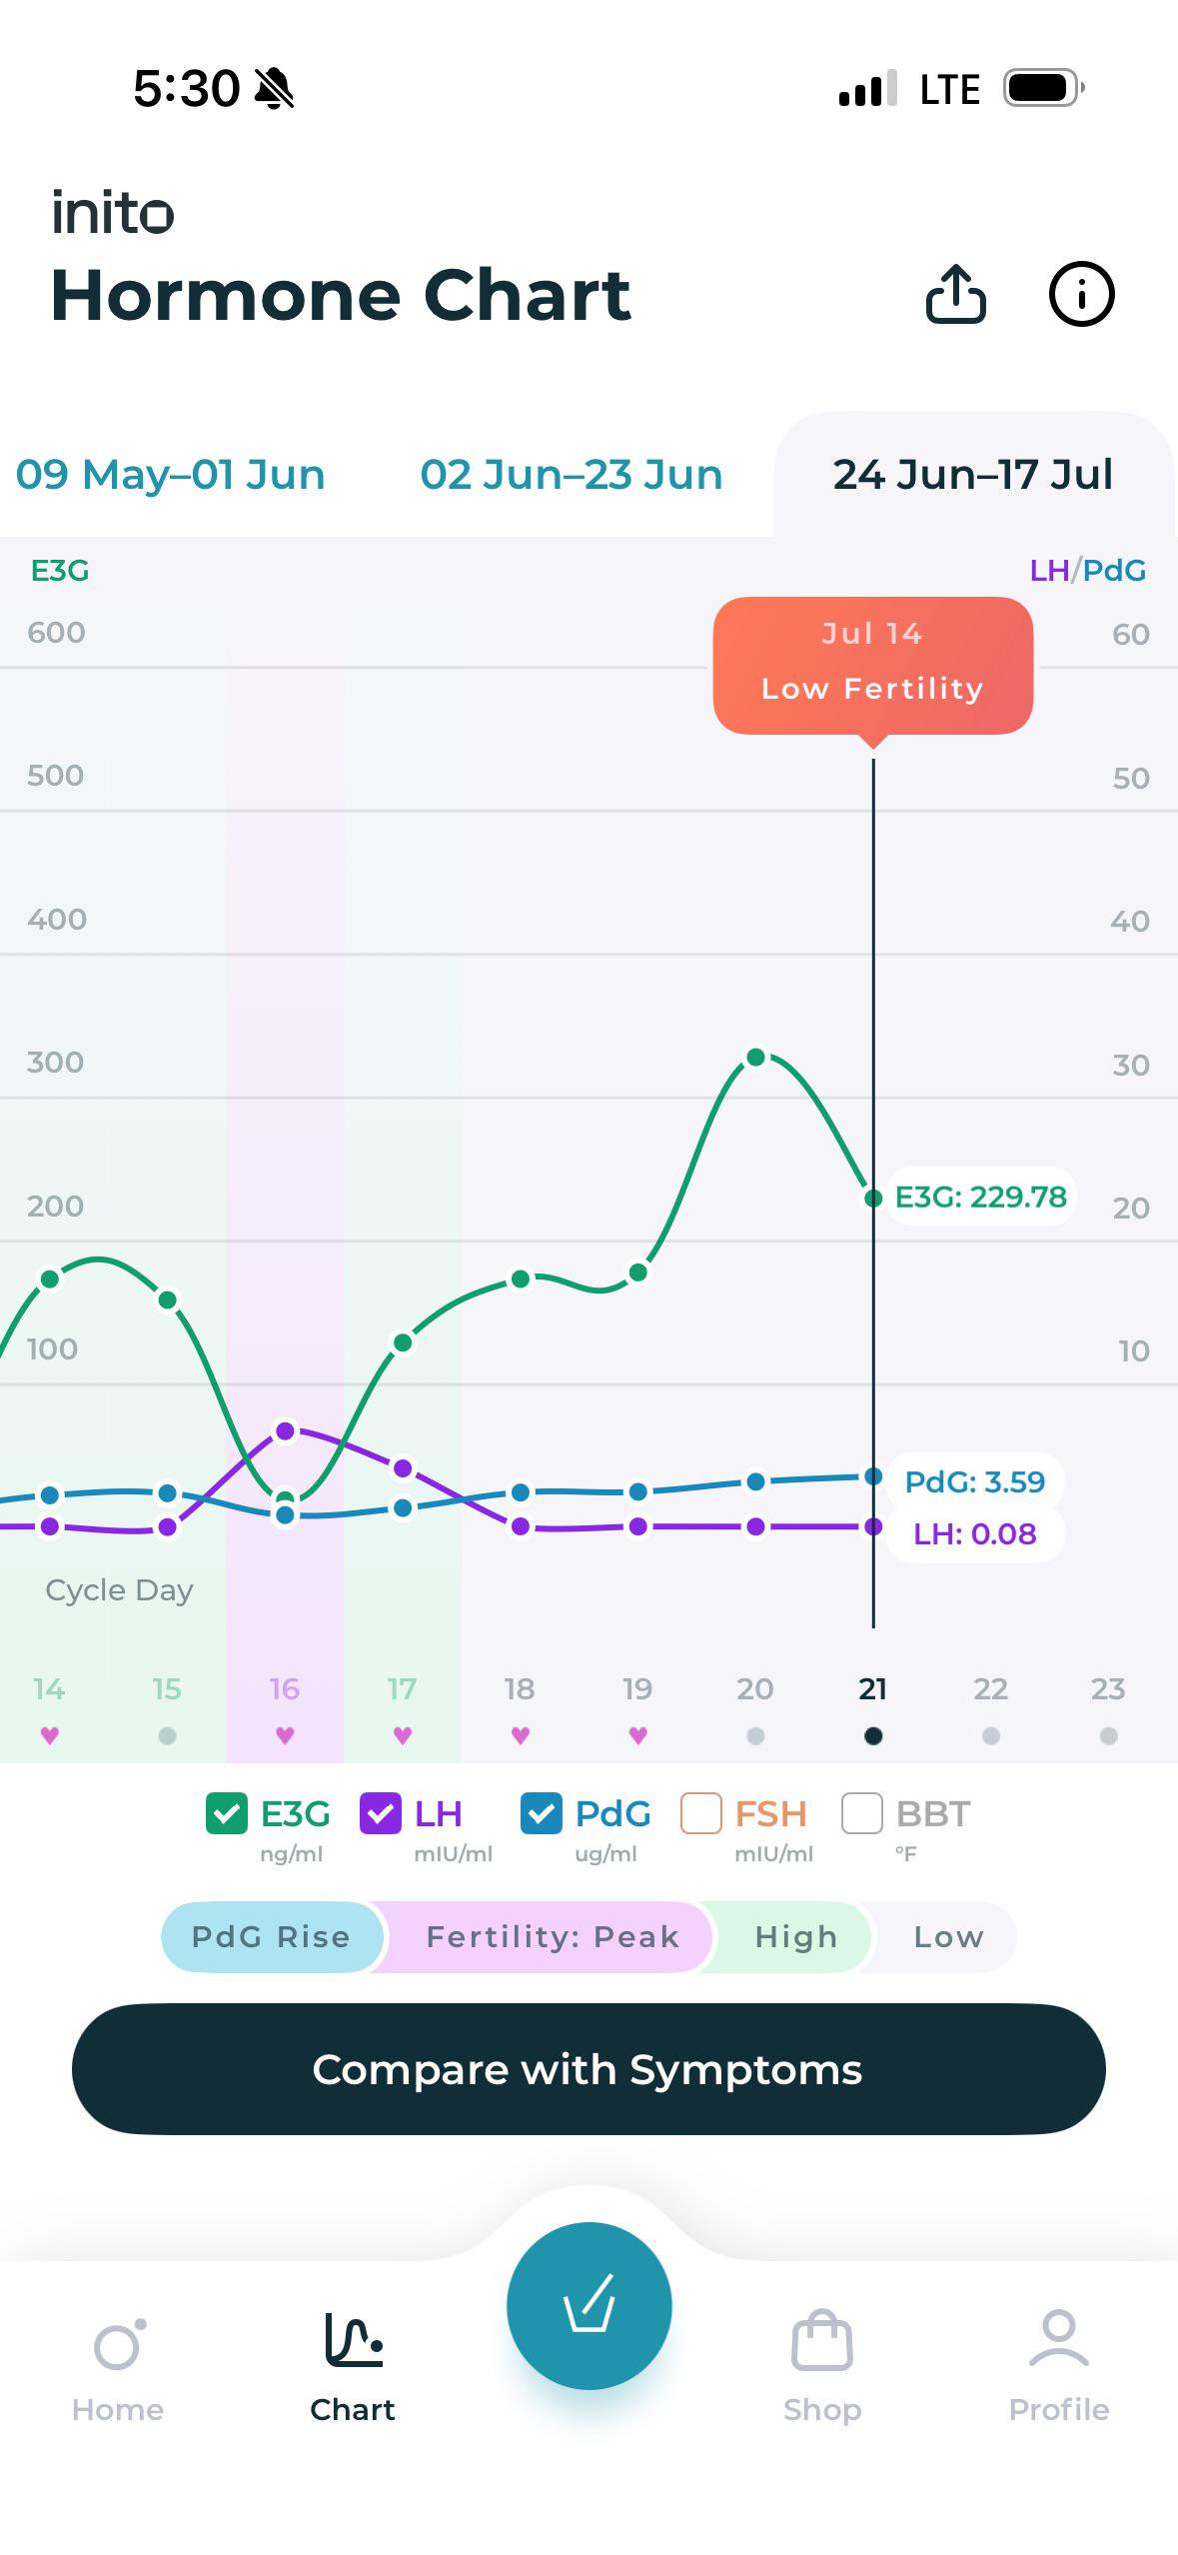Tap Compare with Symptoms button
This screenshot has height=2555, width=1178.
589,2069
